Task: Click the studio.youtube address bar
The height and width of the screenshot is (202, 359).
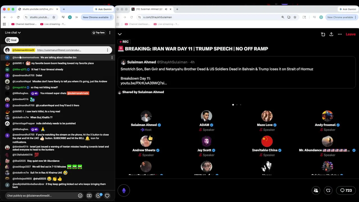Action: [40, 17]
